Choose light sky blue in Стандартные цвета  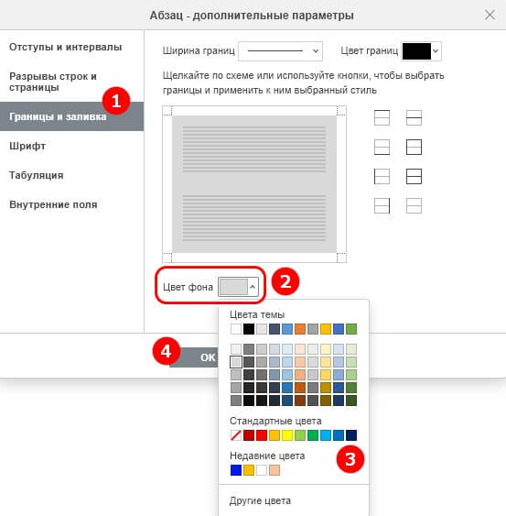coord(326,435)
